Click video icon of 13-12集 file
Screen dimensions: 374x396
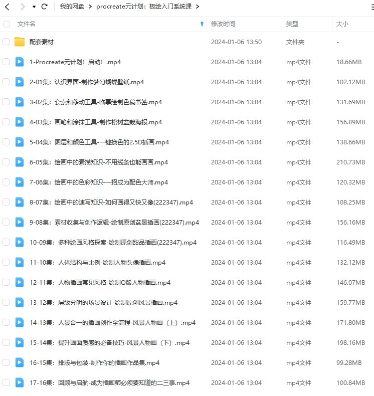pyautogui.click(x=20, y=302)
